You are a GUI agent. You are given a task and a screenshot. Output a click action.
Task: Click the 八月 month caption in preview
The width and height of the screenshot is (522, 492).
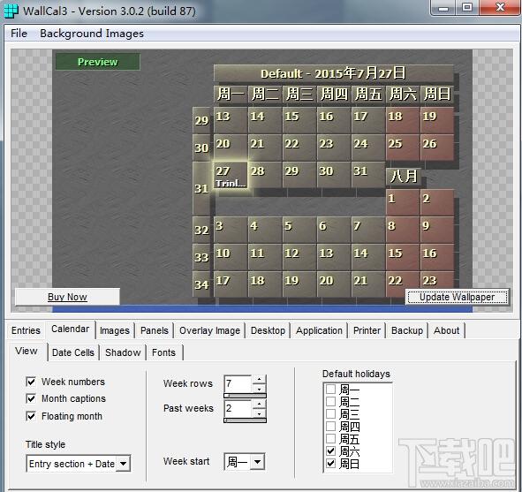pos(404,177)
